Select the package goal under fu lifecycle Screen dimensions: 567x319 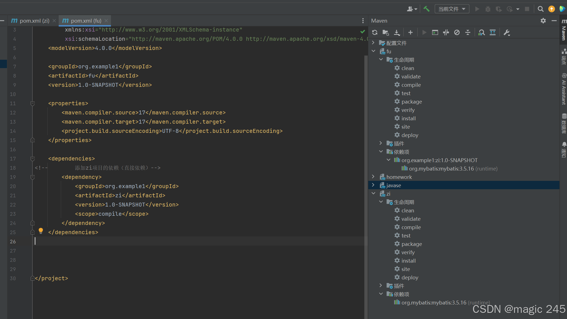point(411,102)
